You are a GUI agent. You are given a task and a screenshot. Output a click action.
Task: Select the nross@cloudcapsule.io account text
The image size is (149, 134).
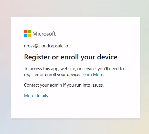pos(46,46)
